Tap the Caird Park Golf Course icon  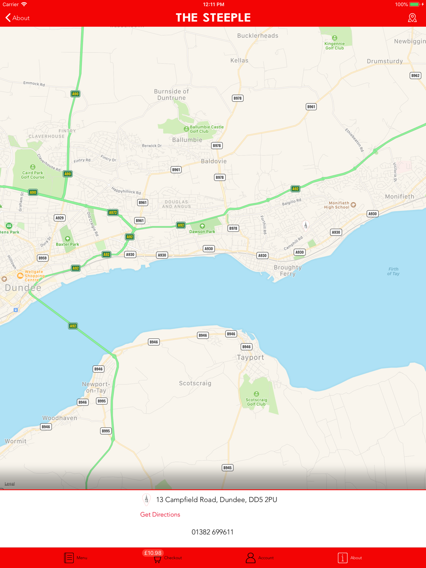(32, 167)
